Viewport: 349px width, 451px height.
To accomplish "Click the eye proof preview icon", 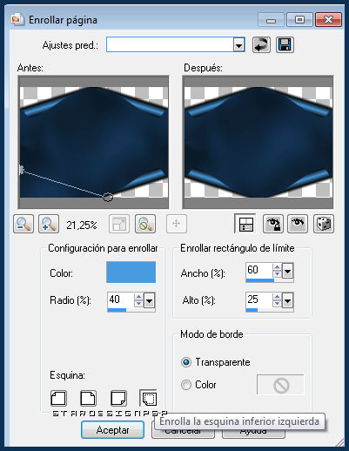I will (x=298, y=224).
